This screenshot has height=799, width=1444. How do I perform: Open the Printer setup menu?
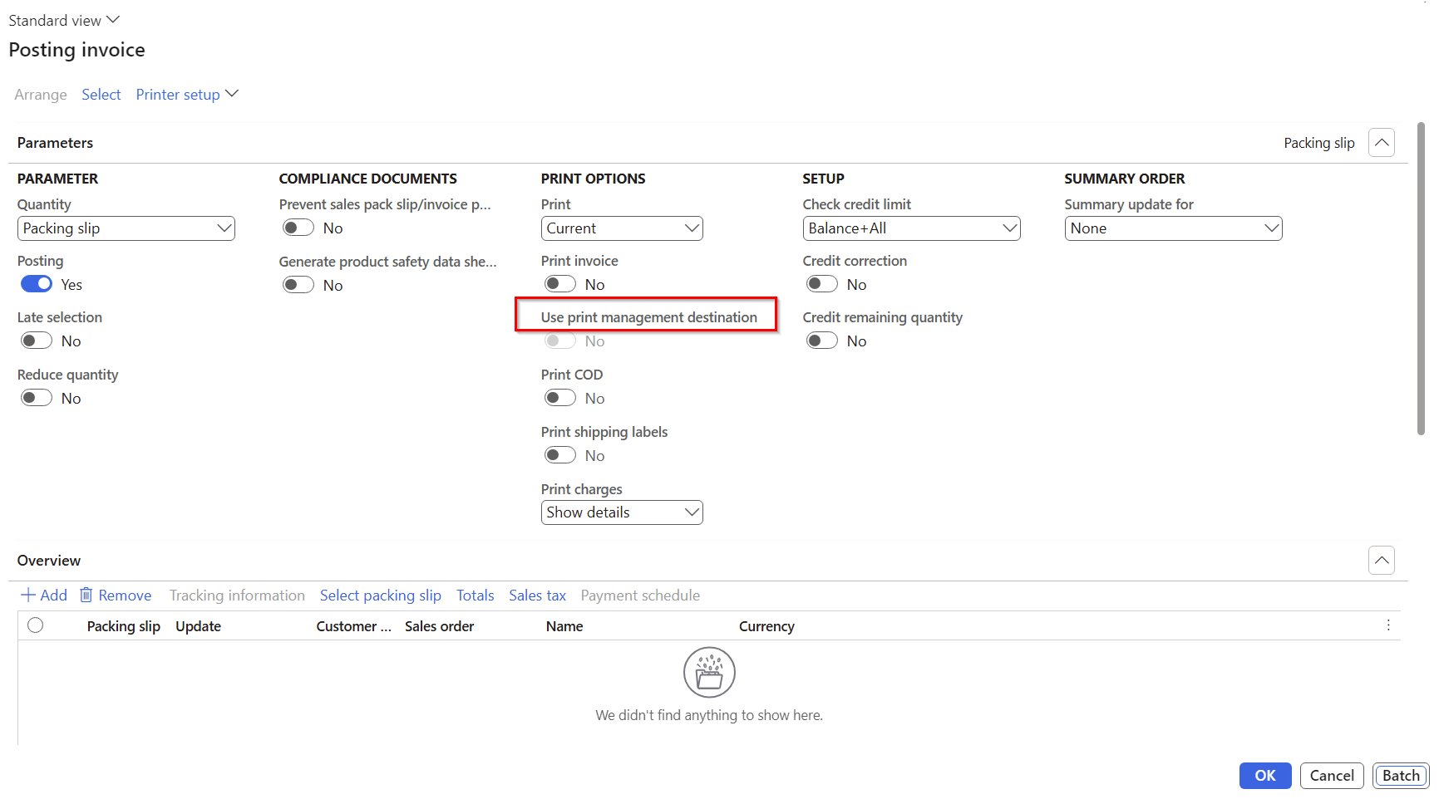pyautogui.click(x=186, y=95)
